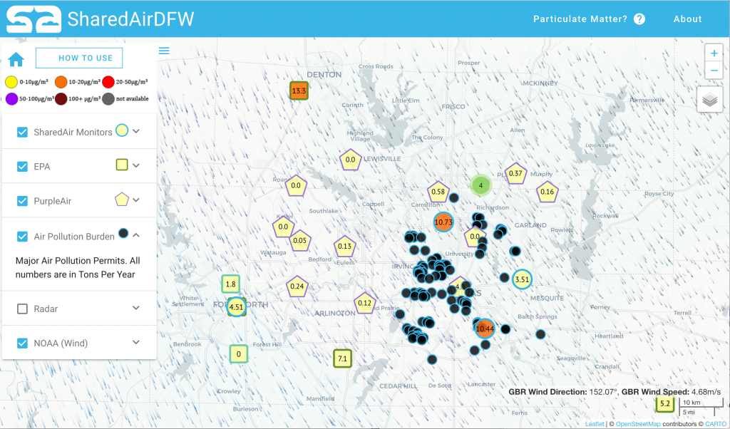Click the basemap layers icon near zoom controls
Viewport: 730px width, 429px height.
click(x=710, y=99)
